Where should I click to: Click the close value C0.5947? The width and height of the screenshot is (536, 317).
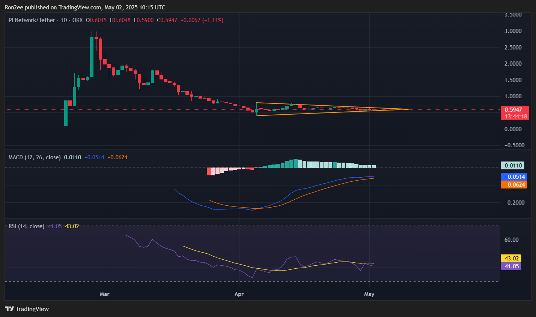(x=167, y=20)
